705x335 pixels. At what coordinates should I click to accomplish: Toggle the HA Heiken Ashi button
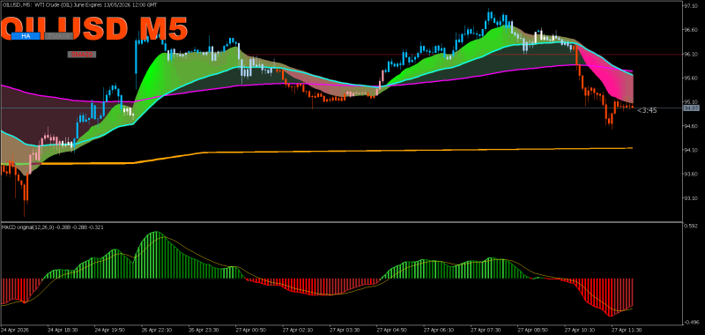(x=26, y=36)
